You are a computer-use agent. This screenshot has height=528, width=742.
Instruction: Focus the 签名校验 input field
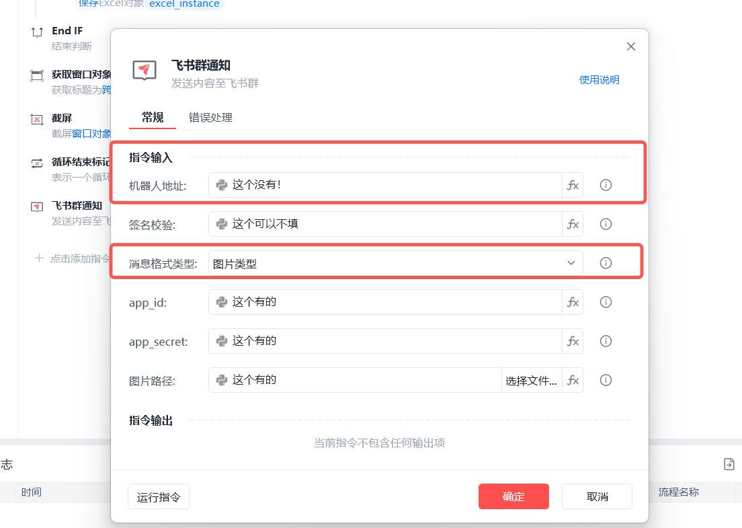pos(385,224)
